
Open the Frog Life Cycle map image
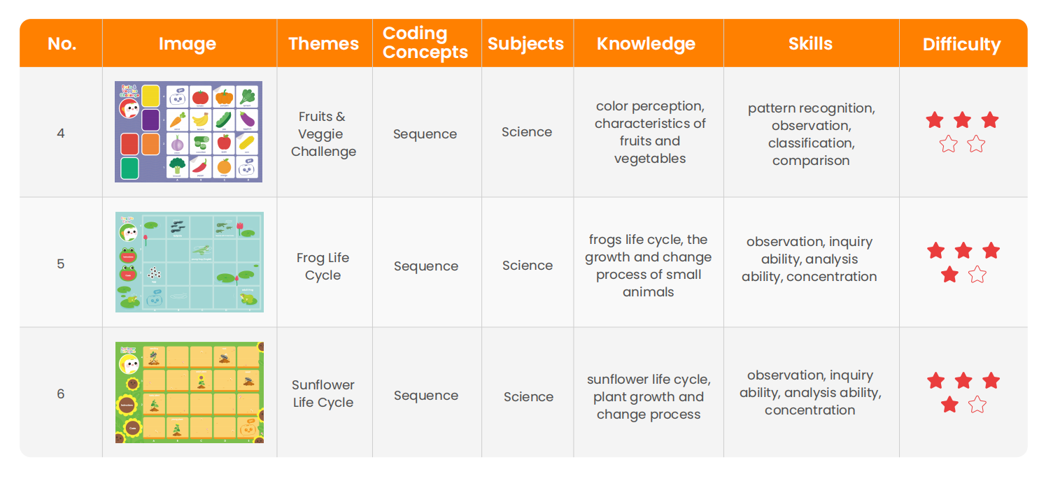(189, 262)
